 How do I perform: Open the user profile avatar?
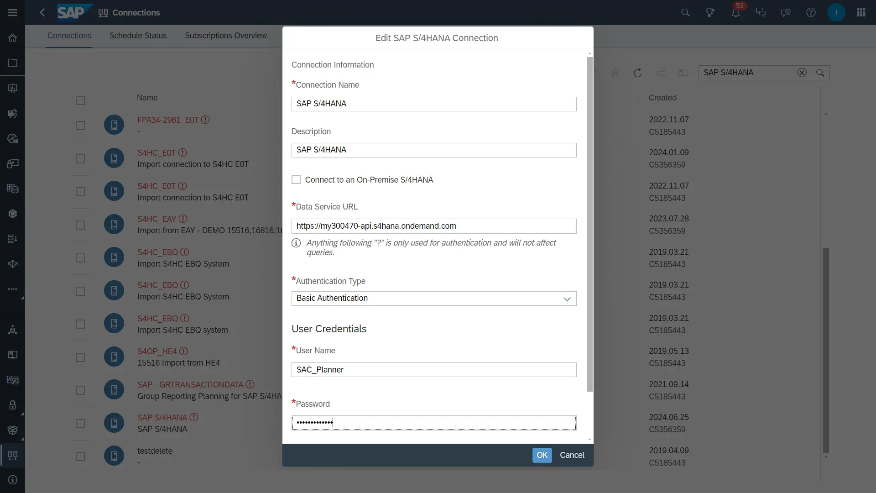pyautogui.click(x=836, y=12)
